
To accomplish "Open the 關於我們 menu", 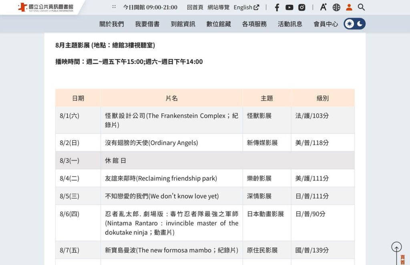I will coord(112,24).
